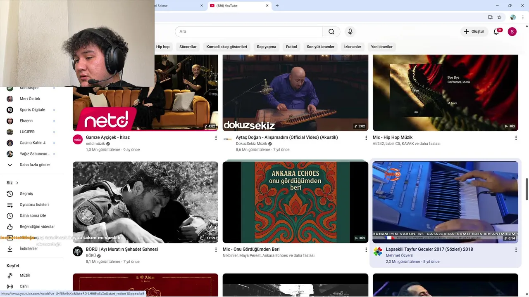Select the İzlenenler chip
The height and width of the screenshot is (297, 529).
click(x=353, y=47)
